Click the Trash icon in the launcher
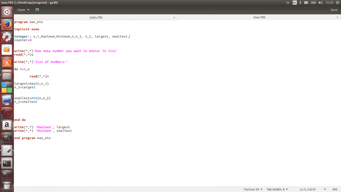The width and height of the screenshot is (341, 192). tap(7, 186)
